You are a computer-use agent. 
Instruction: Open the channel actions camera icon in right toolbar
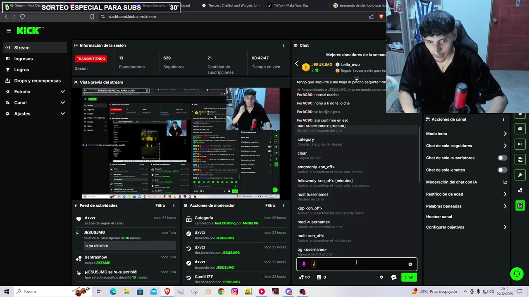(520, 159)
